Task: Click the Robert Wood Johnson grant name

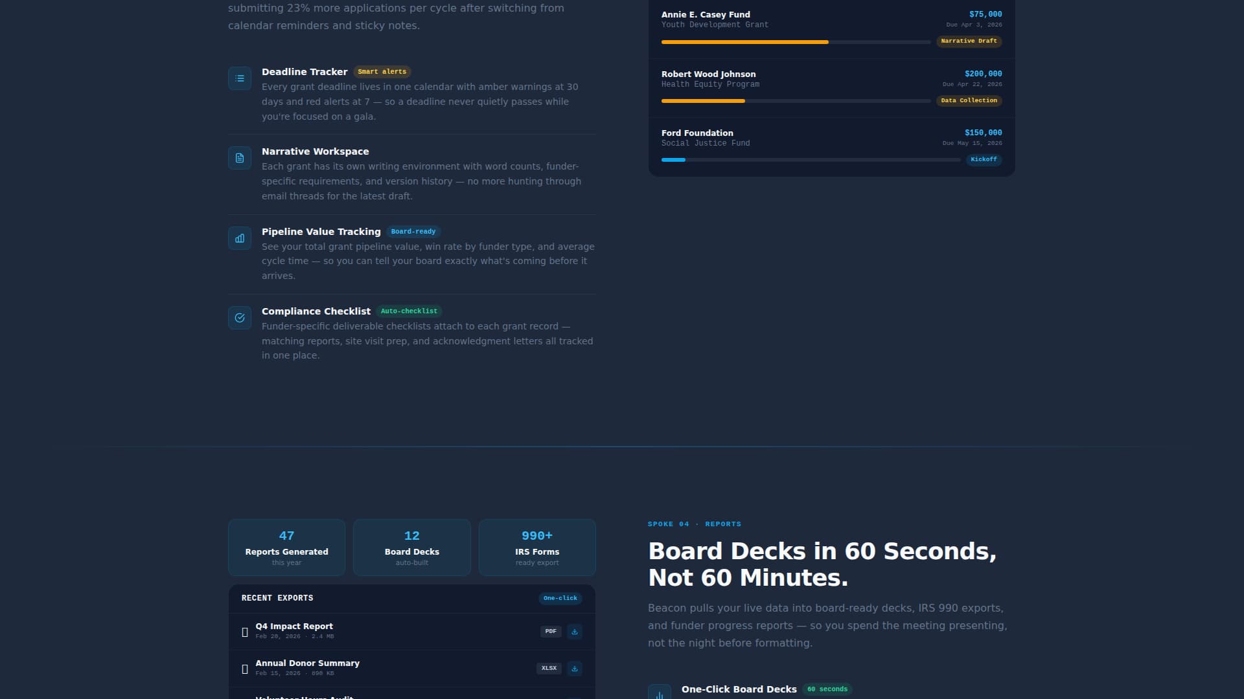Action: point(708,74)
